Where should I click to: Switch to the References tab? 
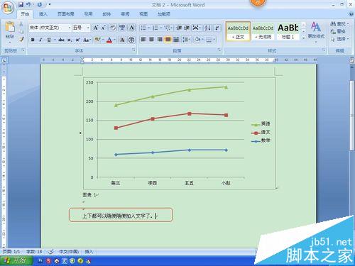pyautogui.click(x=88, y=14)
